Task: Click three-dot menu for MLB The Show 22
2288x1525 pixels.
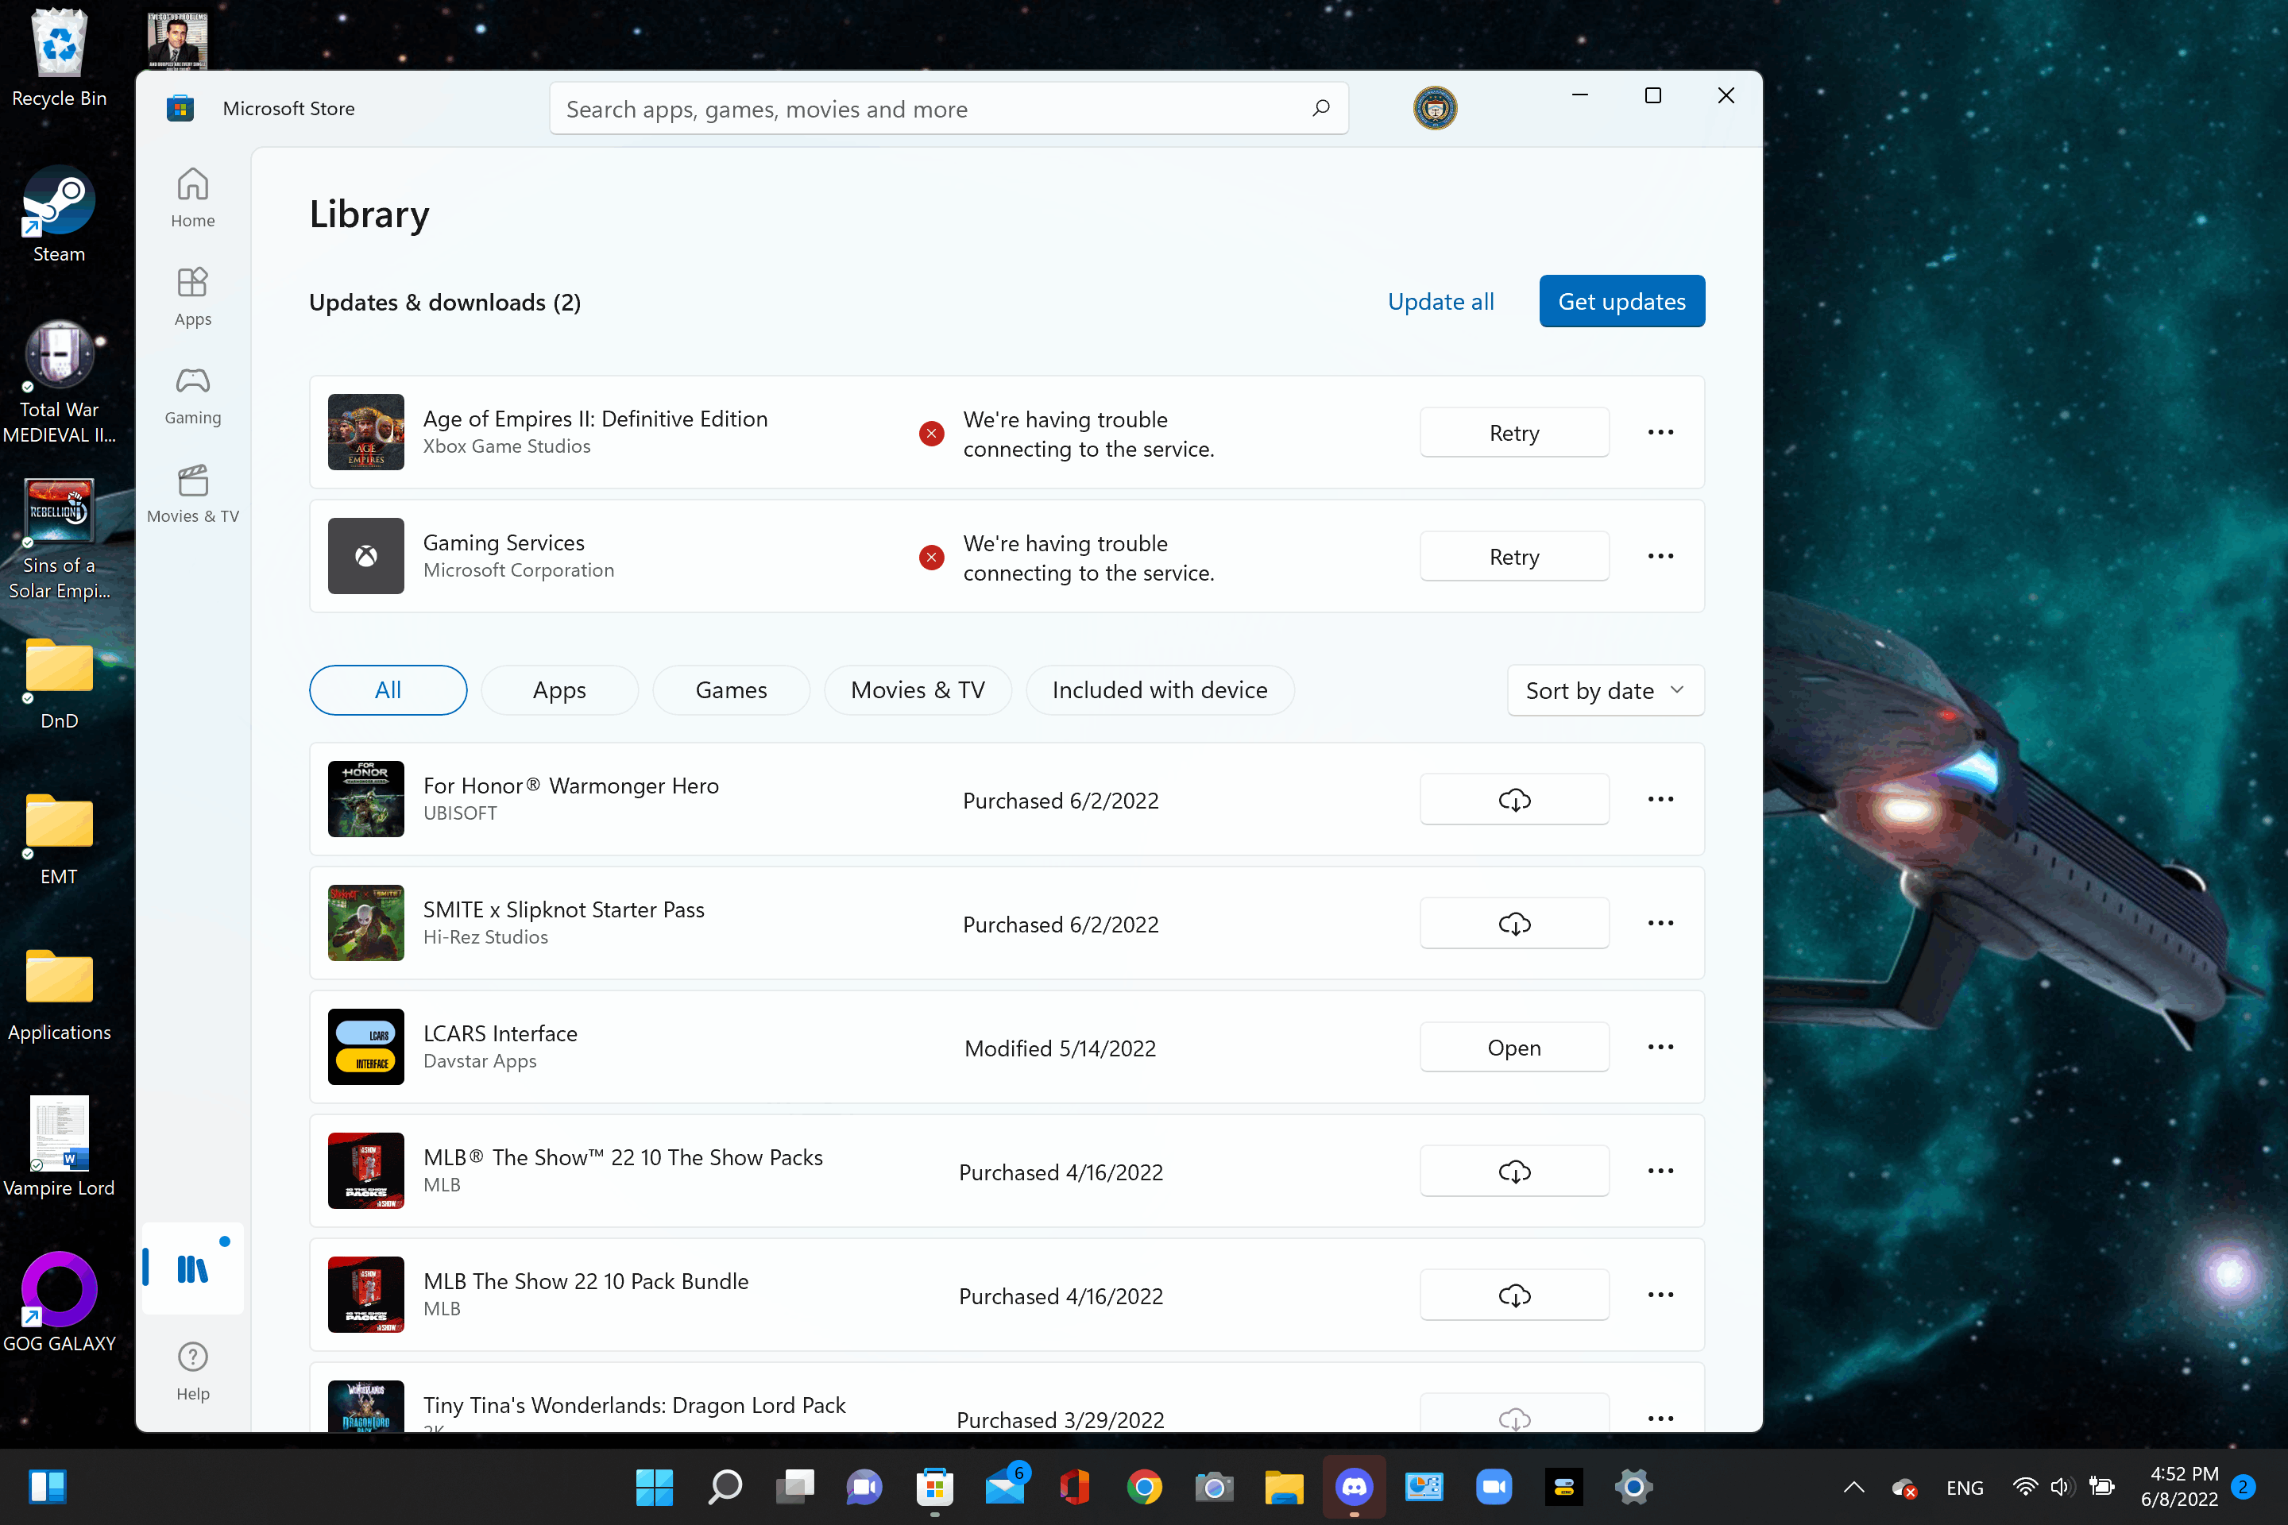Action: click(1660, 1295)
